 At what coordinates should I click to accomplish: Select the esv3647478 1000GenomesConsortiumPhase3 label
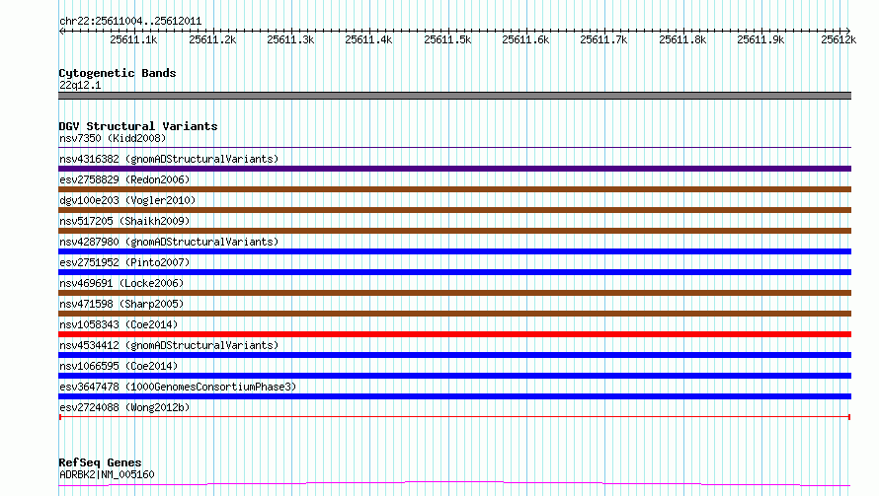click(x=178, y=387)
